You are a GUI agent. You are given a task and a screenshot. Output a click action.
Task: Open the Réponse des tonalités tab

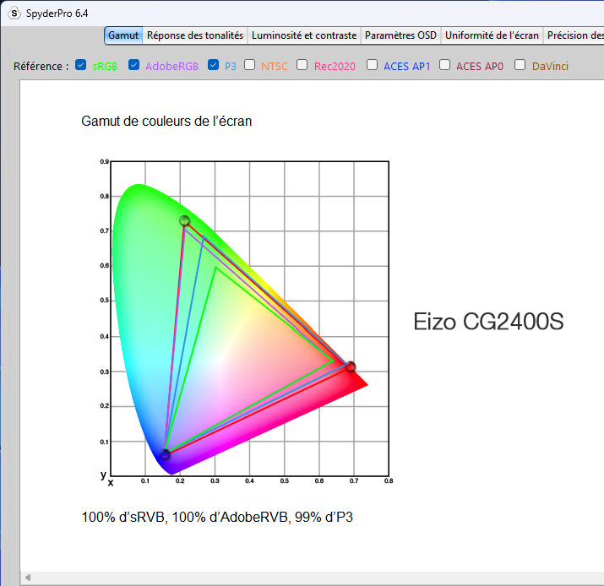click(x=195, y=35)
